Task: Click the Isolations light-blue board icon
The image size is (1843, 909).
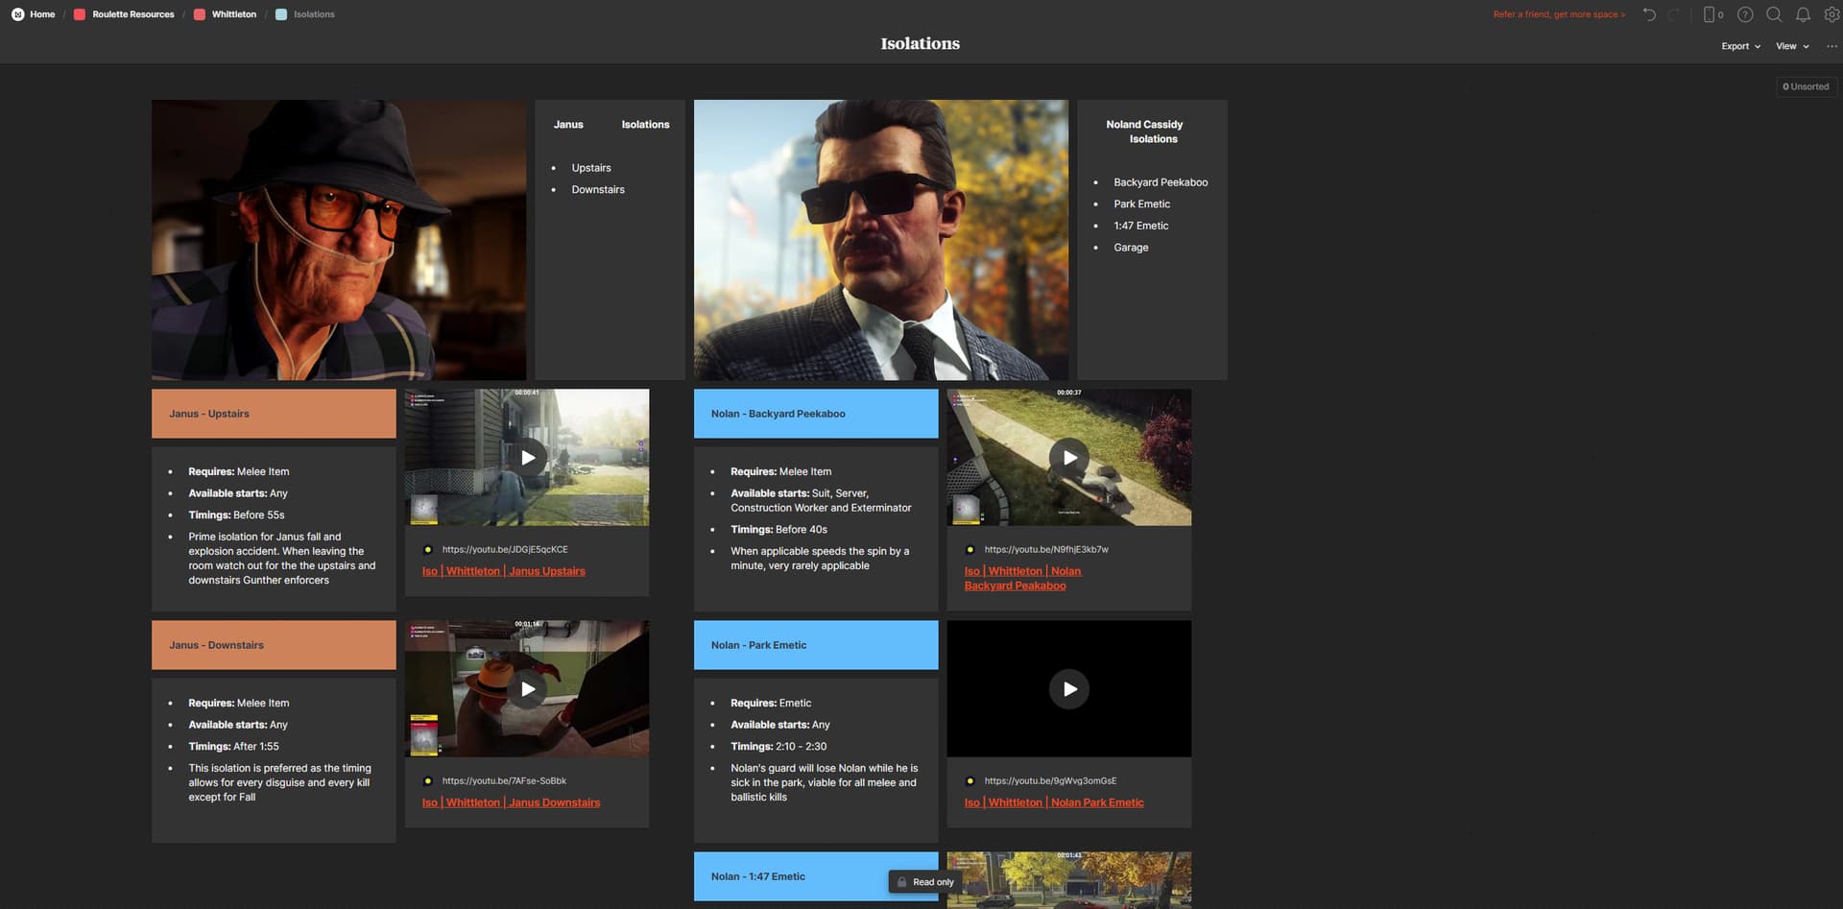Action: tap(281, 14)
